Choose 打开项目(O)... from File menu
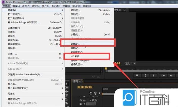 click(33, 14)
